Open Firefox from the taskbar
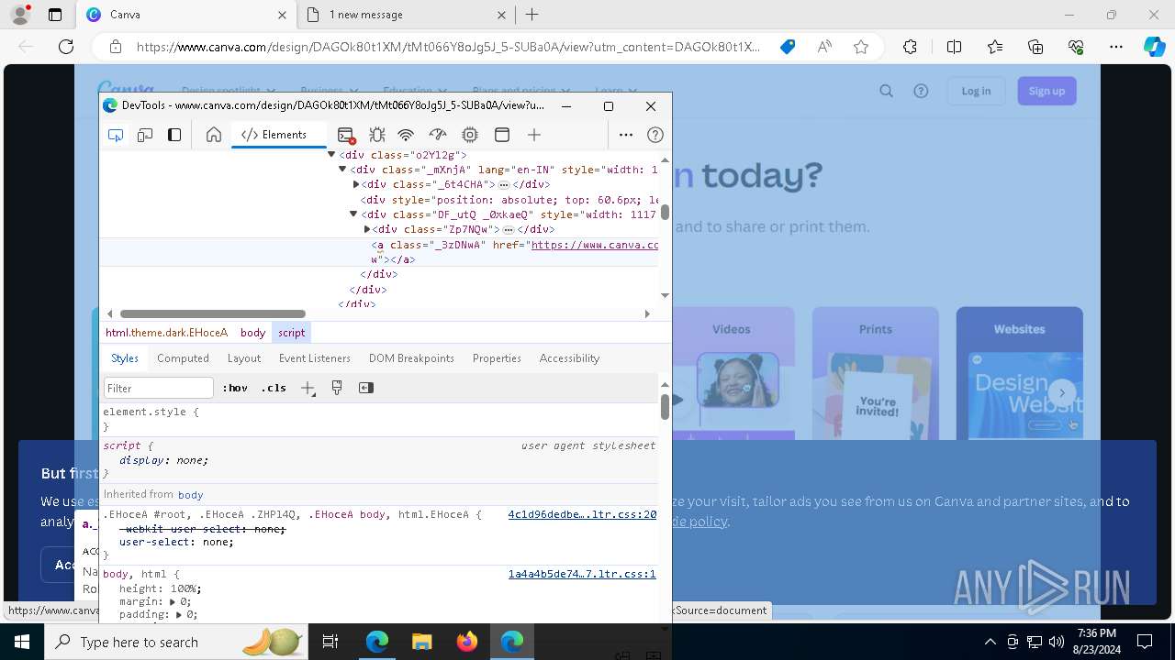Viewport: 1175px width, 660px height. click(x=466, y=642)
